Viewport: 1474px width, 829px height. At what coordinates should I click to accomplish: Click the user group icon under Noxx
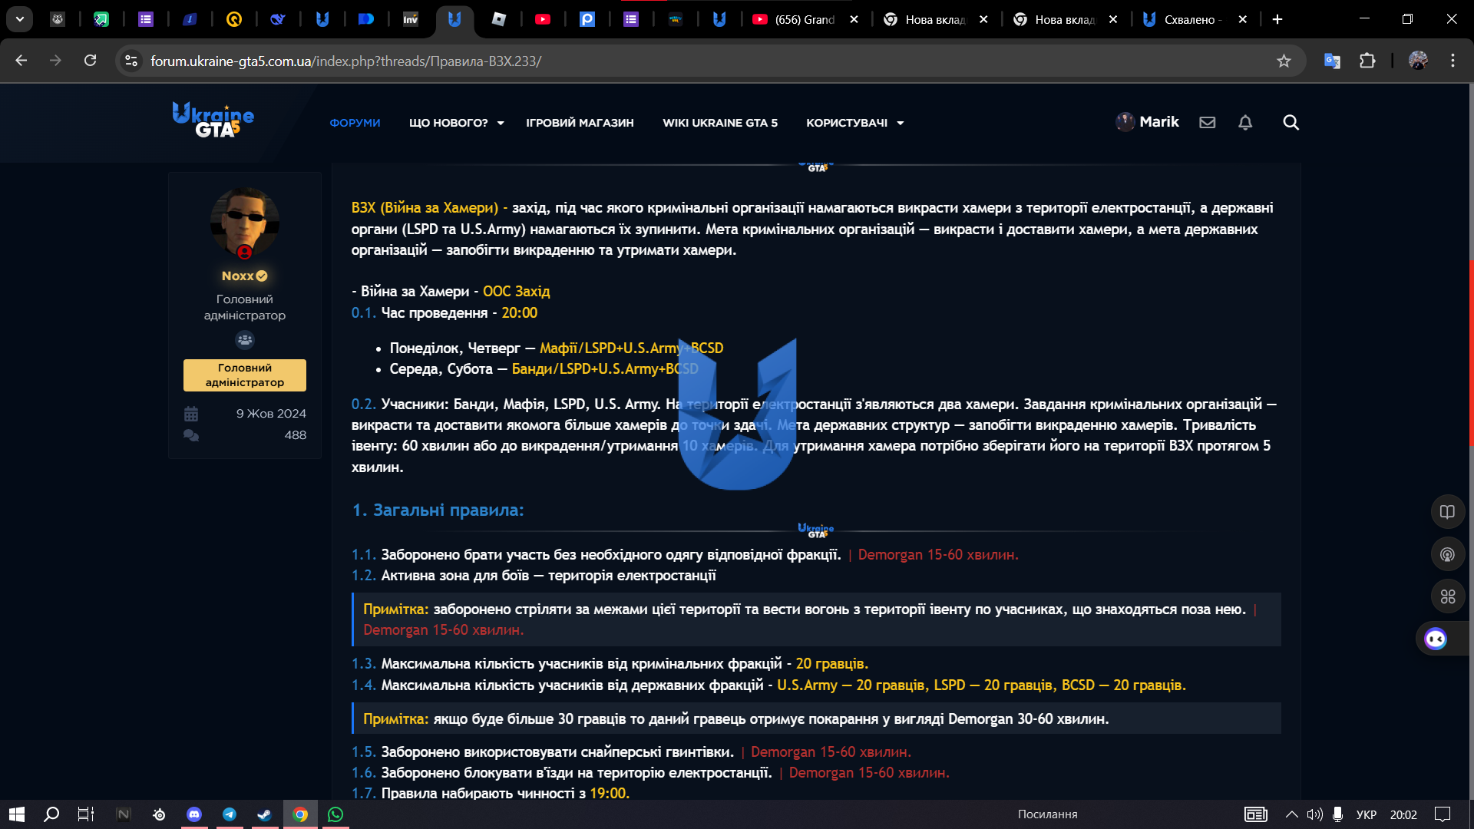coord(245,339)
